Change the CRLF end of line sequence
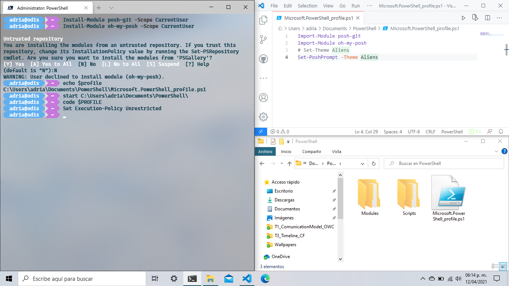 [x=430, y=131]
